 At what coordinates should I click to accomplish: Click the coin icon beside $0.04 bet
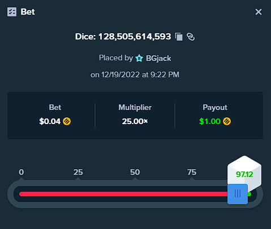point(67,121)
